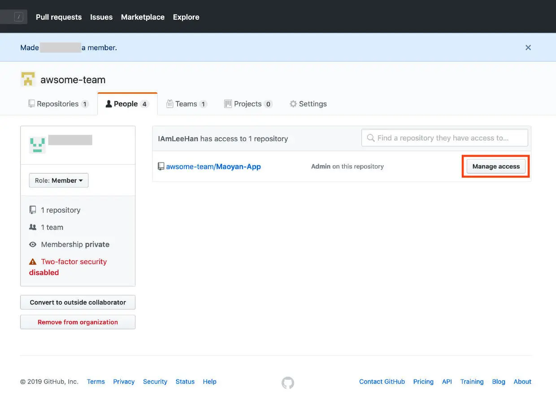
Task: Open the Blog footer link
Action: [499, 381]
